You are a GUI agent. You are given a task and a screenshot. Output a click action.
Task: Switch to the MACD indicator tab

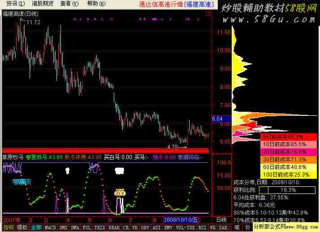pos(50,228)
